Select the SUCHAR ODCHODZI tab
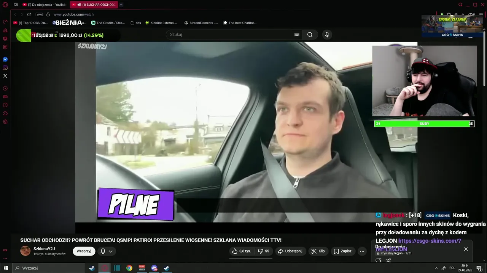487x273 pixels. 94,5
